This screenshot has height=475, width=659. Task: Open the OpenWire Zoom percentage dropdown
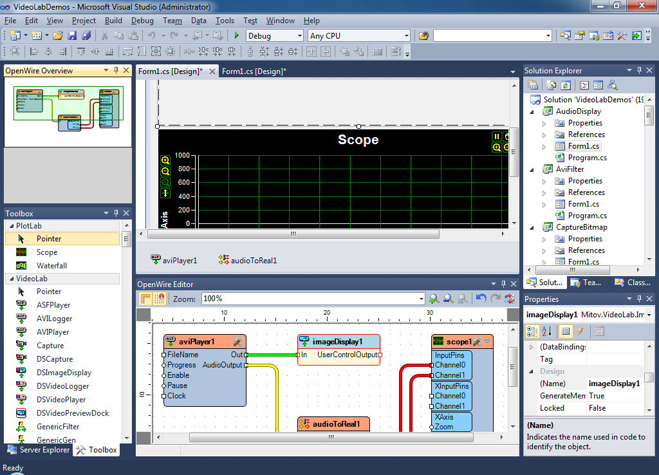[421, 299]
